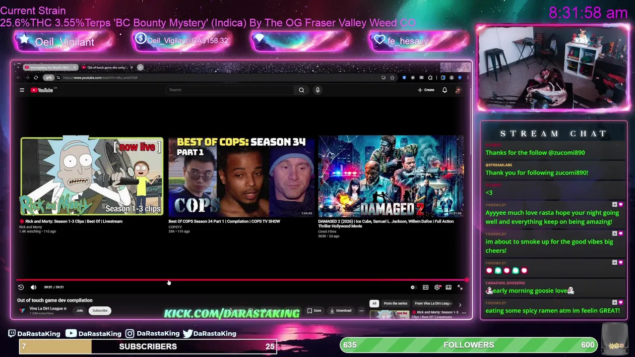Viewport: 635px width, 357px height.
Task: Open the Rick and Morty livestream thumbnail
Action: pyautogui.click(x=92, y=177)
